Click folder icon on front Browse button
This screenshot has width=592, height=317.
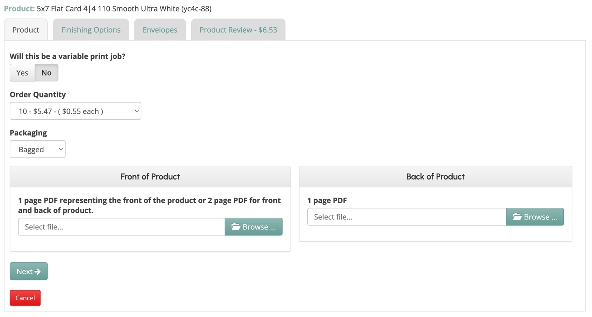click(236, 227)
